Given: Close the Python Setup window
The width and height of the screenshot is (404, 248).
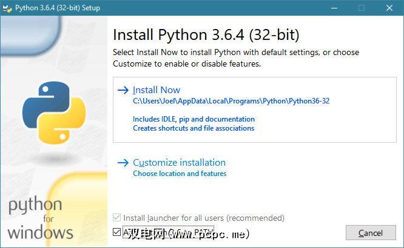Looking at the screenshot, I should click(390, 8).
